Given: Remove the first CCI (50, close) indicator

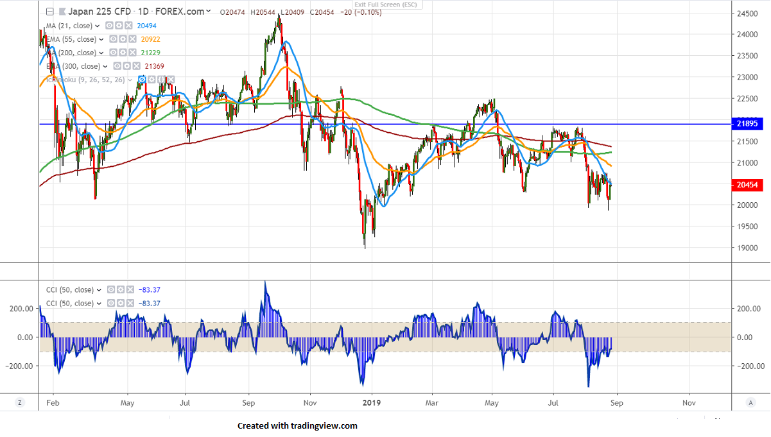Looking at the screenshot, I should (129, 289).
